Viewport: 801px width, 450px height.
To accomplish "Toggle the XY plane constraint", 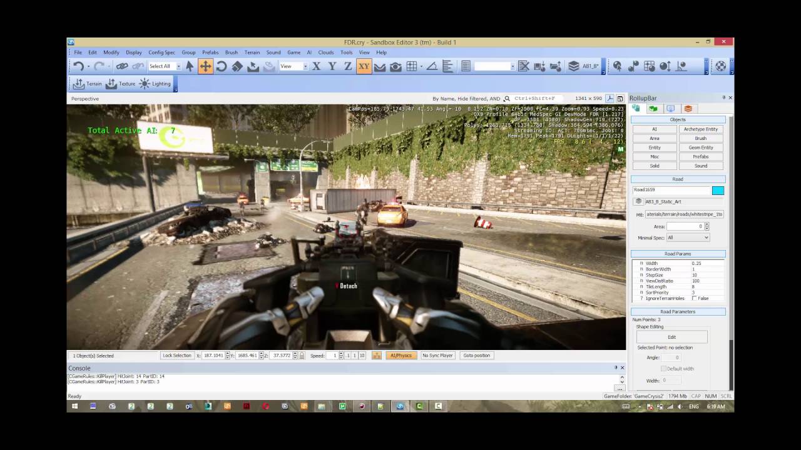I will [x=364, y=66].
